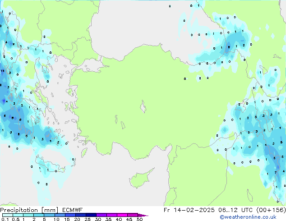The height and width of the screenshot is (221, 286).
Task: Click the '[mm]' unit label
Action: [50, 210]
